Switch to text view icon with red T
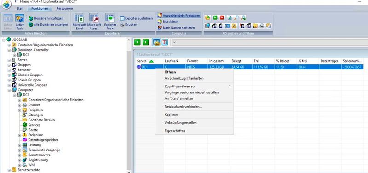Screen dimensions: 368x173 [165, 42]
